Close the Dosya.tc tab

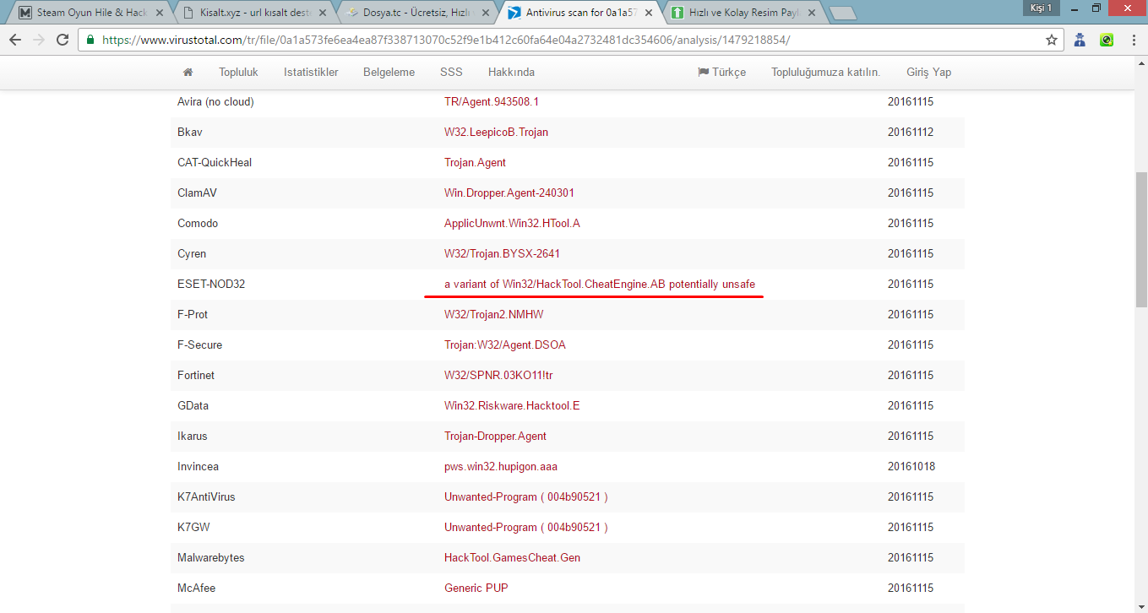pyautogui.click(x=486, y=13)
